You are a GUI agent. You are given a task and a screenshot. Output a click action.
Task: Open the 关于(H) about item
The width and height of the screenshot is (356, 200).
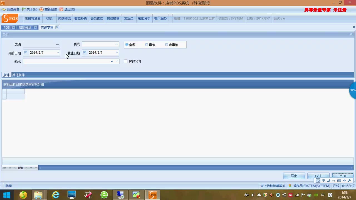click(29, 9)
